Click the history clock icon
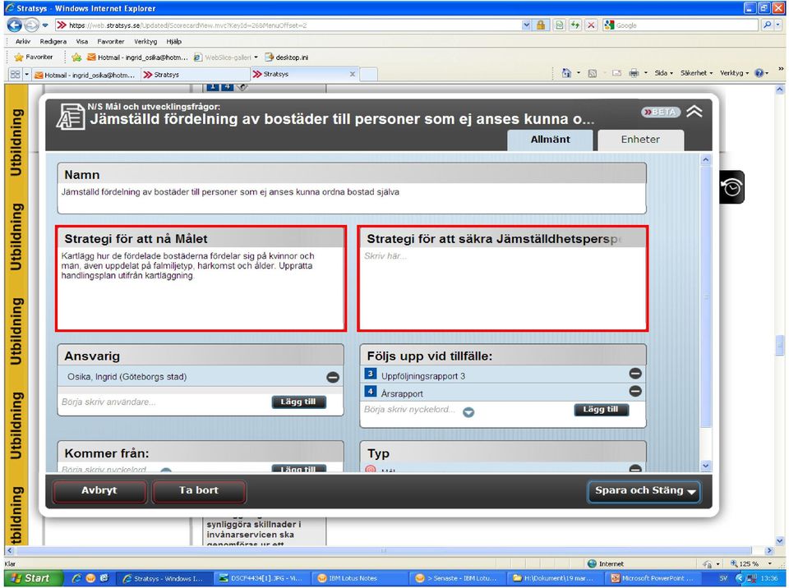This screenshot has height=588, width=789. (x=731, y=187)
